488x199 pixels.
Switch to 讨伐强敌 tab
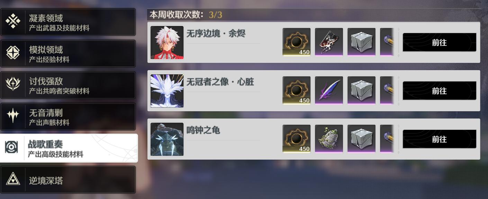[x=68, y=85]
